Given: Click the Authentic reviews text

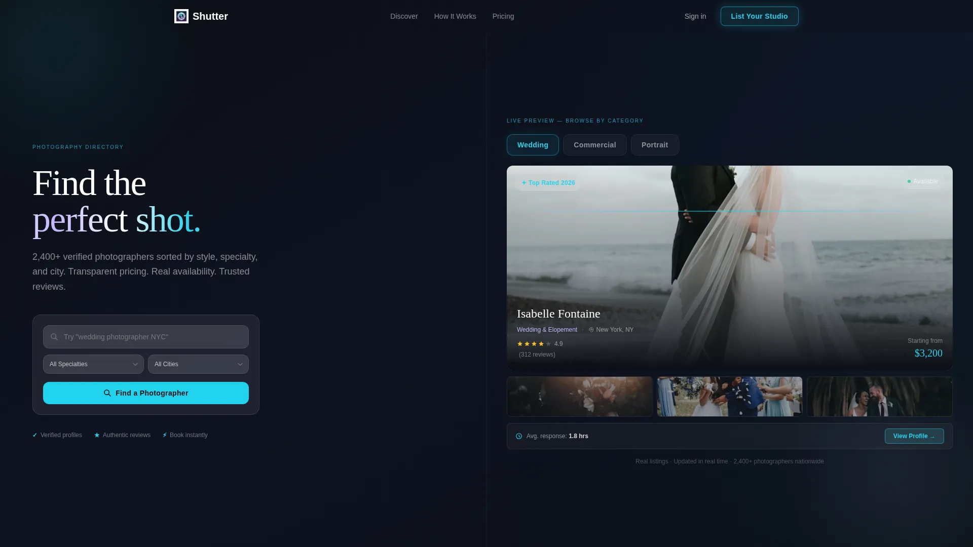Looking at the screenshot, I should pyautogui.click(x=127, y=435).
